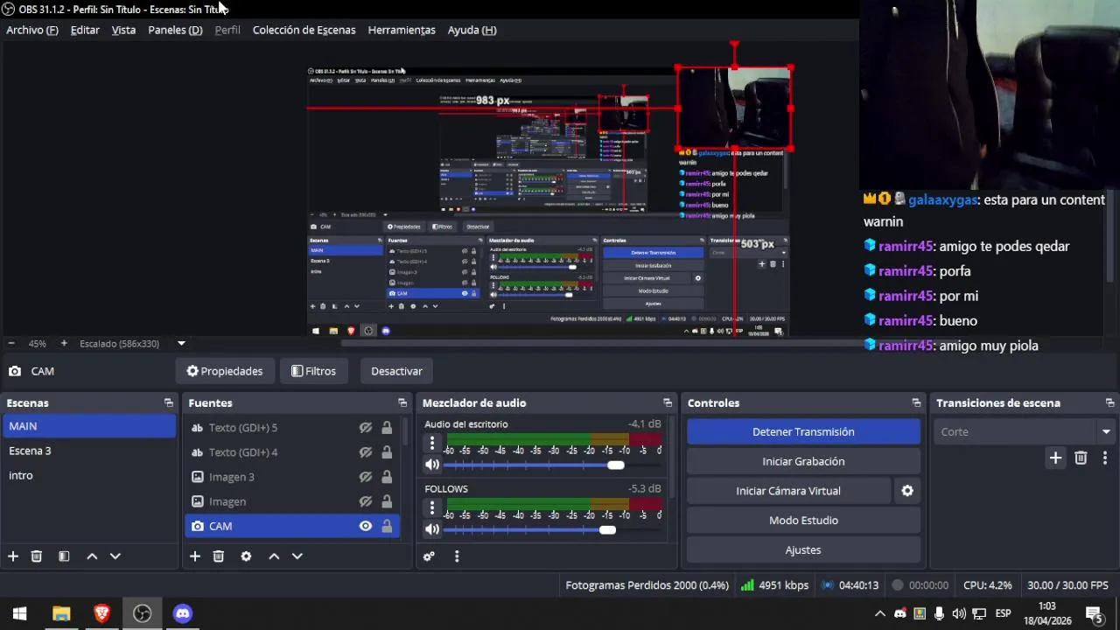Undock the Mezclador de audio panel
1120x630 pixels.
pos(668,403)
